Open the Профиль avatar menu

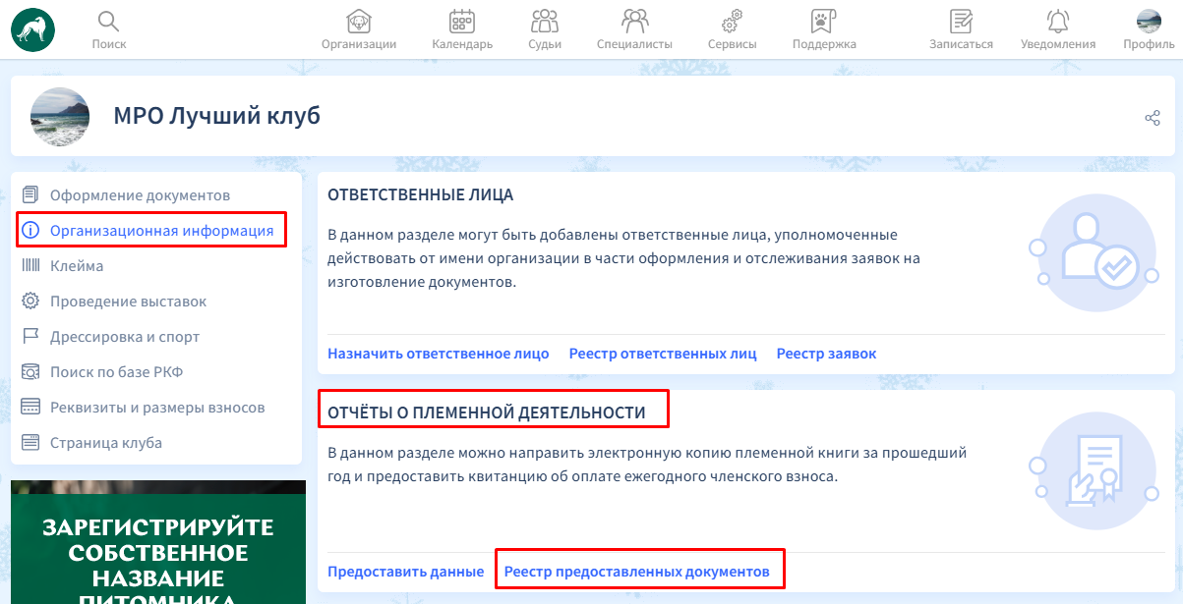coord(1149,21)
